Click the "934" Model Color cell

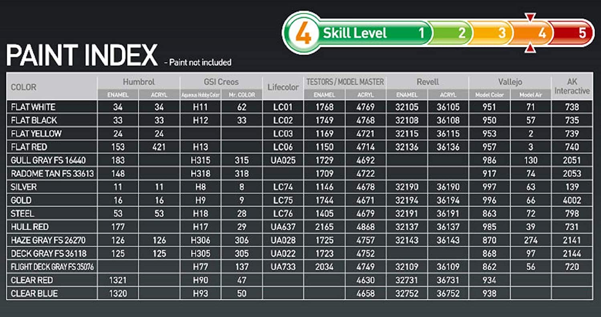(x=489, y=280)
